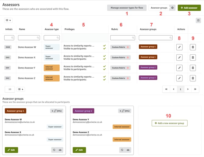The image size is (204, 157).
Task: Click the people icon in Assessor group 2 card
Action: point(128,150)
